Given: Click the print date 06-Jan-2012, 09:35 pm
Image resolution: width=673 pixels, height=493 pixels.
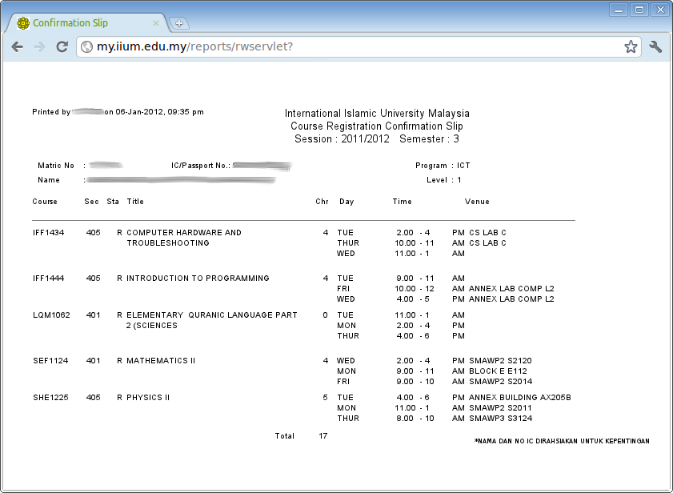Looking at the screenshot, I should 160,112.
